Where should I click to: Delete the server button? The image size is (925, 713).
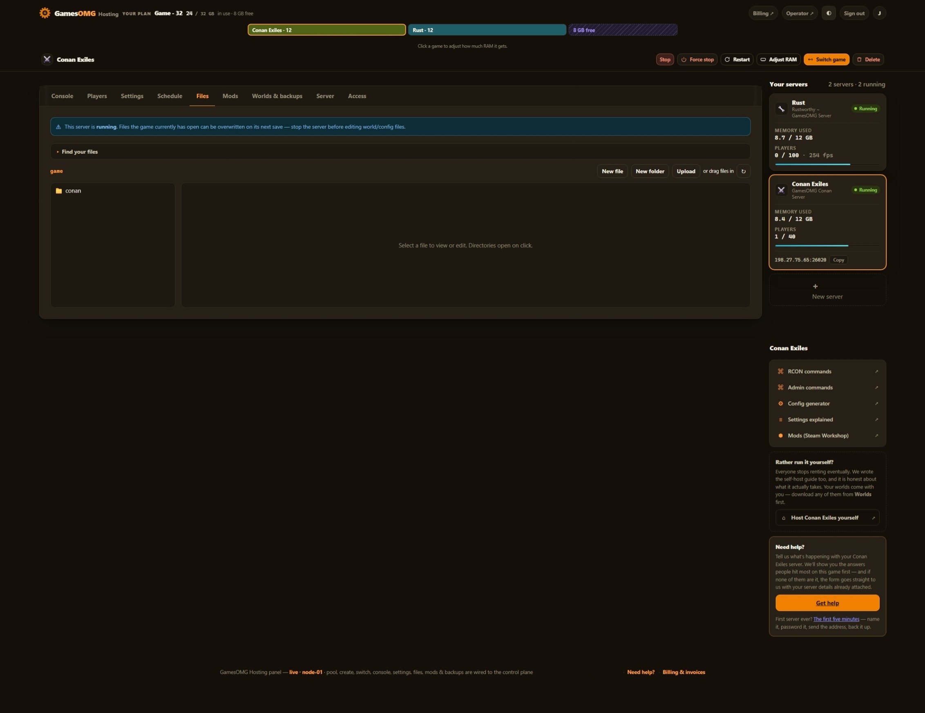tap(868, 59)
